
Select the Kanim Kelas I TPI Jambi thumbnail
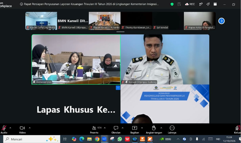click(x=105, y=21)
